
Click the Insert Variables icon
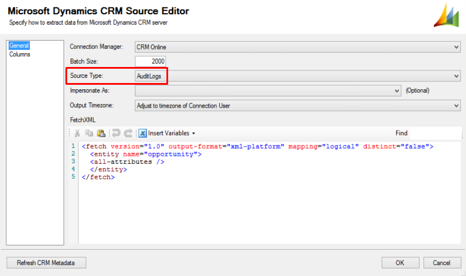click(x=143, y=133)
